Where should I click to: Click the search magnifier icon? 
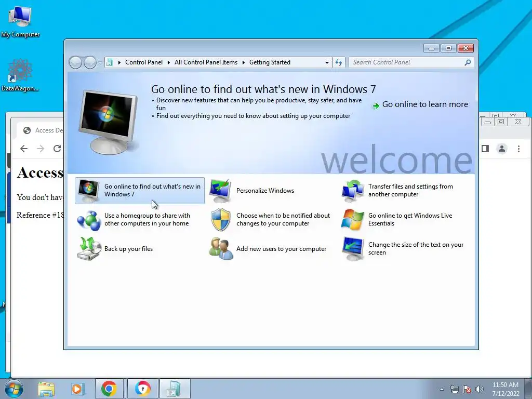[x=468, y=62]
